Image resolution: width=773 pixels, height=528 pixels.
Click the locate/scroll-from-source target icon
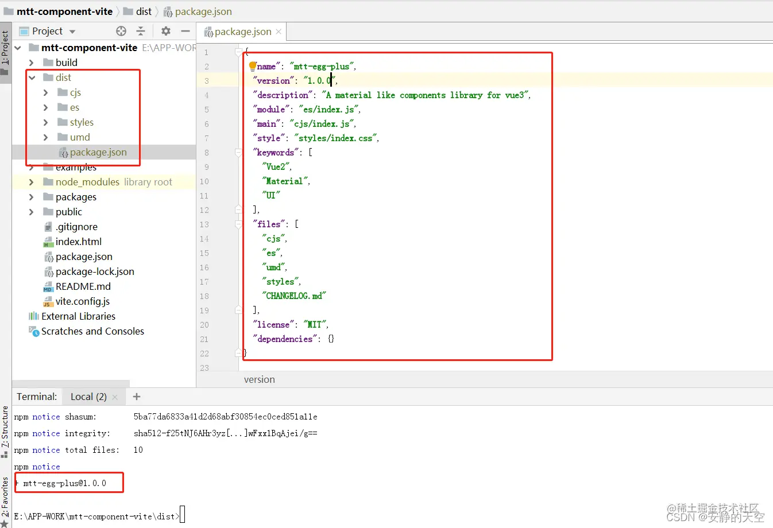(121, 31)
